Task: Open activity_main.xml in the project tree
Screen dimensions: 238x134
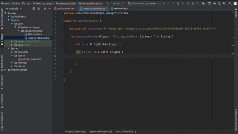Action: (30, 59)
